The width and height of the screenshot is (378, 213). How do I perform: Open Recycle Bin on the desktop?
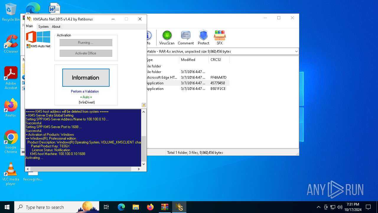[x=11, y=12]
